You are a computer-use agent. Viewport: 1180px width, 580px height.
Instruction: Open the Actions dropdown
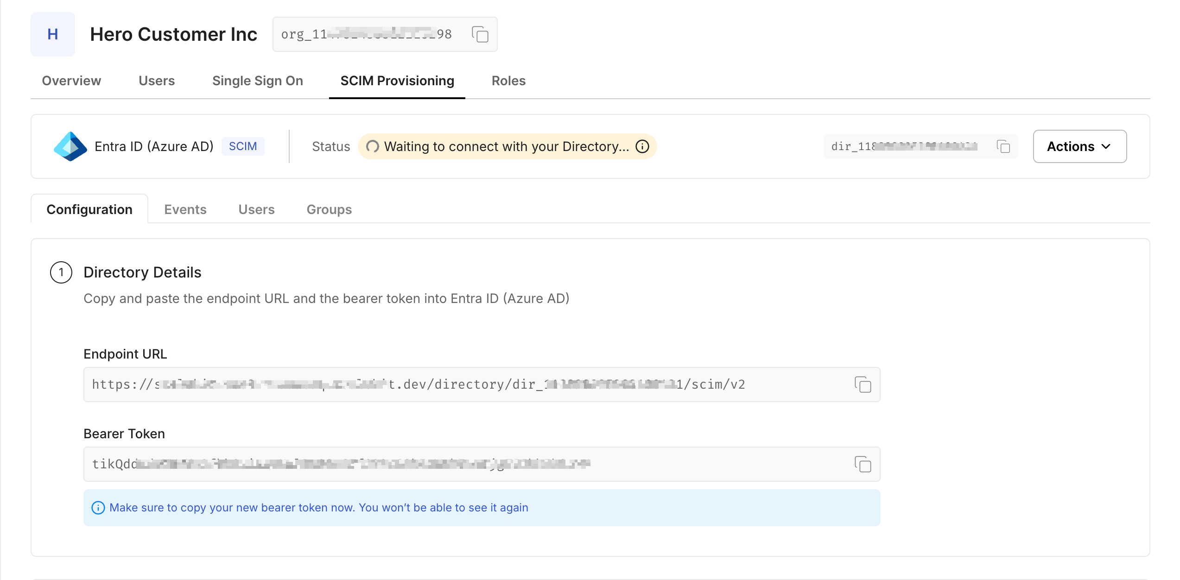(x=1079, y=146)
